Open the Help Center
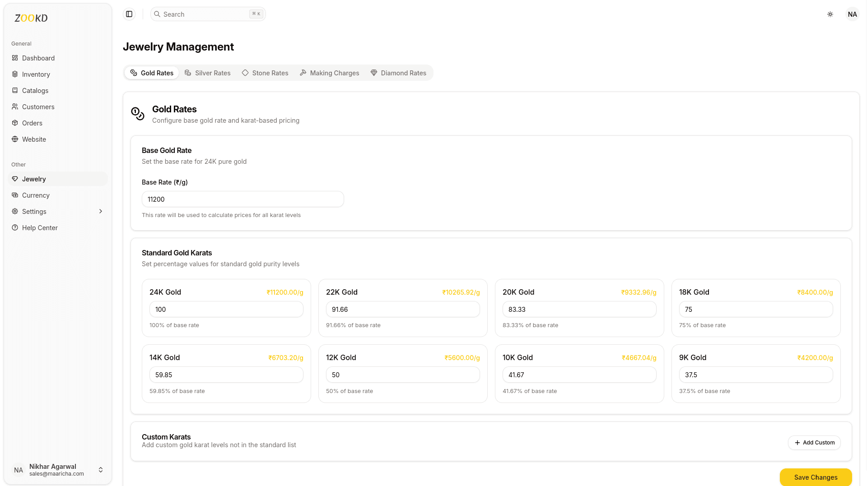Image resolution: width=867 pixels, height=486 pixels. (40, 227)
